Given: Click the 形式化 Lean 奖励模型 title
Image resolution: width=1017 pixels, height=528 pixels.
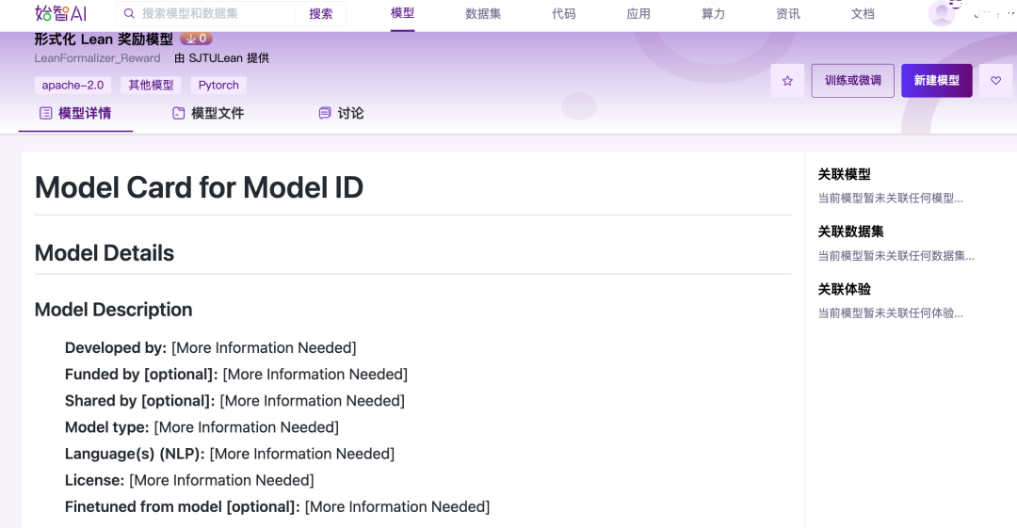Looking at the screenshot, I should coord(104,39).
